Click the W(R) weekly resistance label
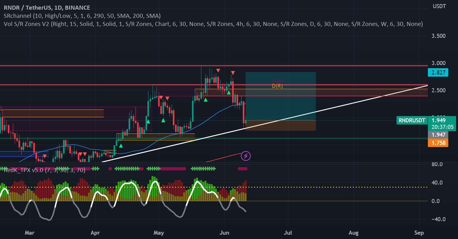 coord(277,82)
